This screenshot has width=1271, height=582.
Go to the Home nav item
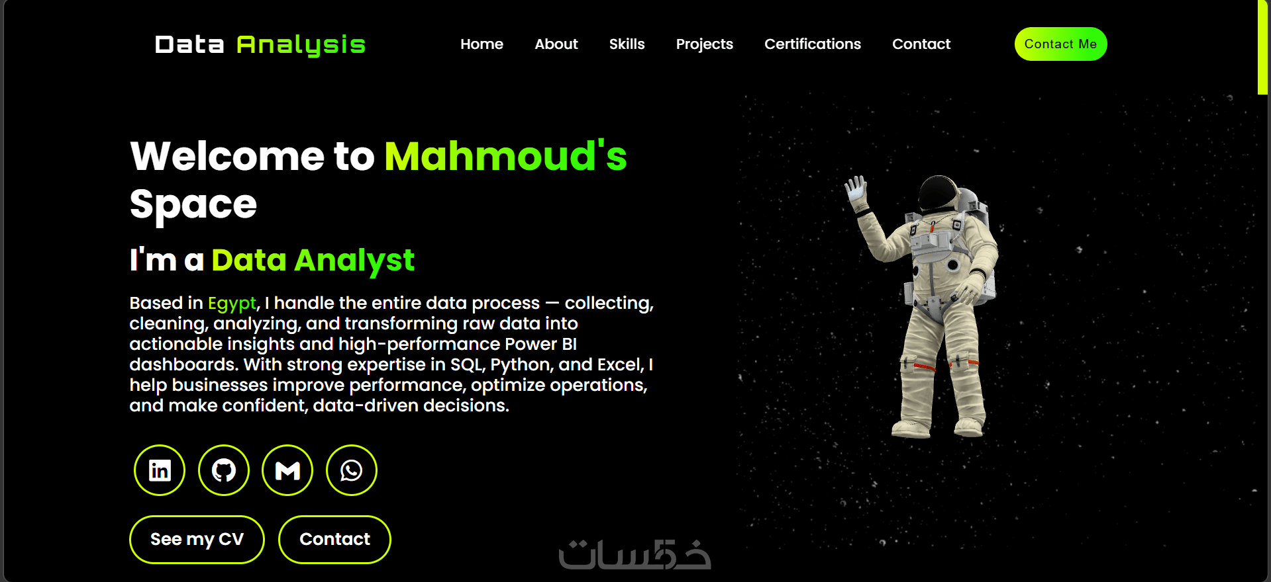pos(482,44)
